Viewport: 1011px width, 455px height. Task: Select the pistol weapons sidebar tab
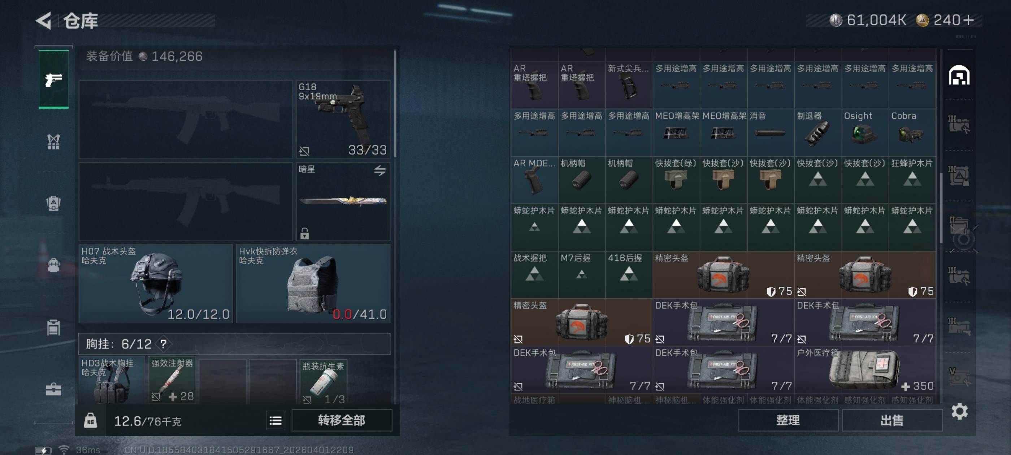pyautogui.click(x=54, y=80)
